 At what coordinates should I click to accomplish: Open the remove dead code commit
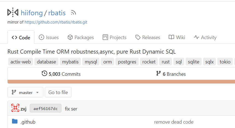174,122
